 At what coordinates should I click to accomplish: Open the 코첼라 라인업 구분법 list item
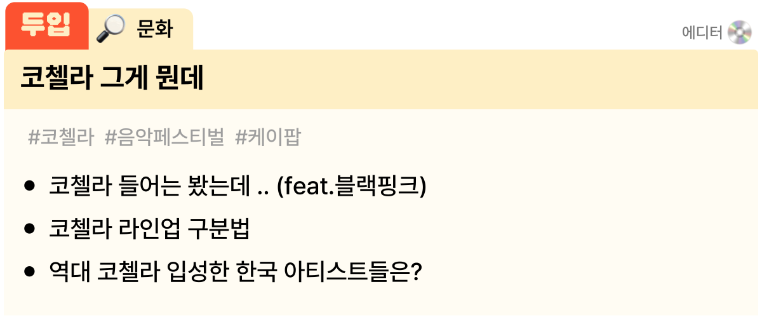click(149, 229)
